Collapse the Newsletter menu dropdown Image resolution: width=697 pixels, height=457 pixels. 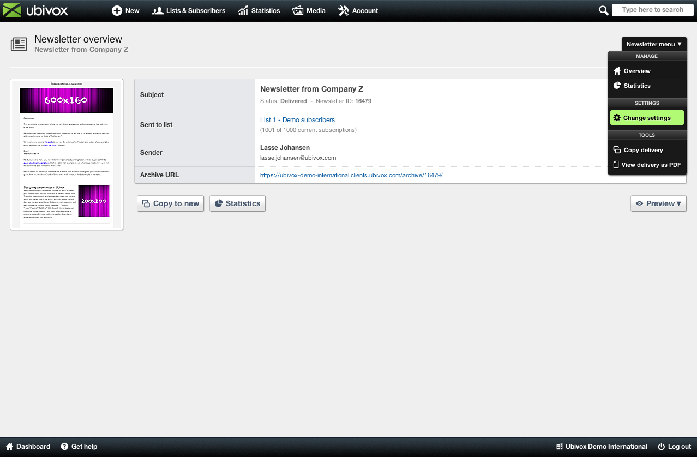coord(654,44)
